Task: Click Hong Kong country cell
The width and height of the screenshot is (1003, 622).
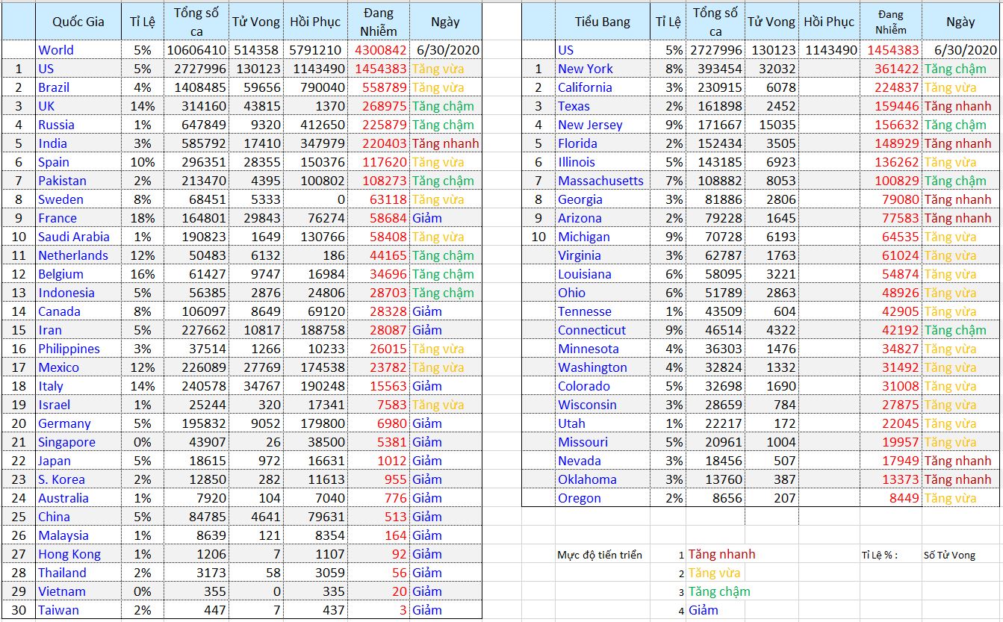Action: [78, 554]
